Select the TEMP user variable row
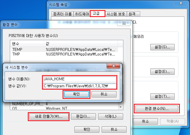Image resolution: width=190 pixels, height=135 pixels. pos(65,50)
